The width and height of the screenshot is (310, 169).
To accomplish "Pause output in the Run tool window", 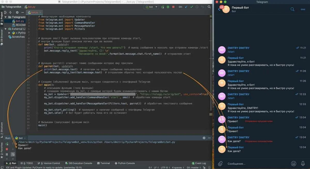I will point(7,154).
